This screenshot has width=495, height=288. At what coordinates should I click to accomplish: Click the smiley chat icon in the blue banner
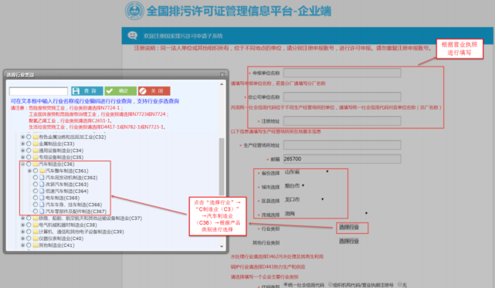coord(133,36)
